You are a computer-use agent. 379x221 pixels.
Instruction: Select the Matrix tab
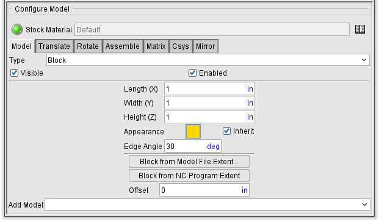click(156, 46)
